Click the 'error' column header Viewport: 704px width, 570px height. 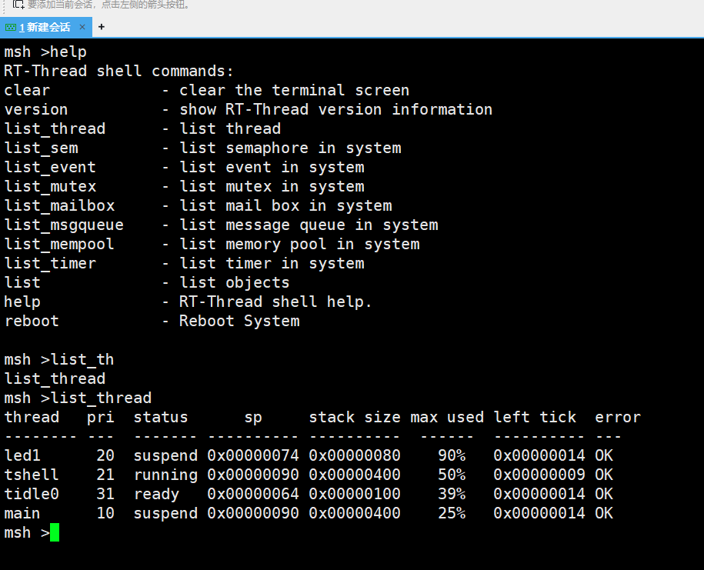coord(618,418)
